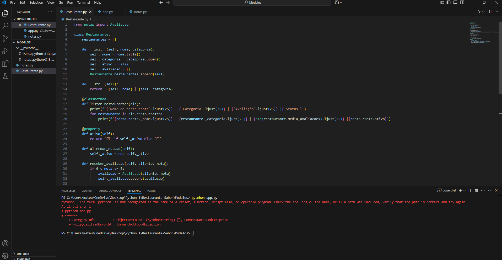Customize layout icon in title bar
The height and width of the screenshot is (260, 502).
pyautogui.click(x=442, y=3)
